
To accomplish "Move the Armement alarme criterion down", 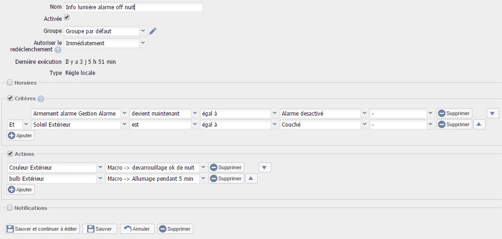I will [493, 113].
